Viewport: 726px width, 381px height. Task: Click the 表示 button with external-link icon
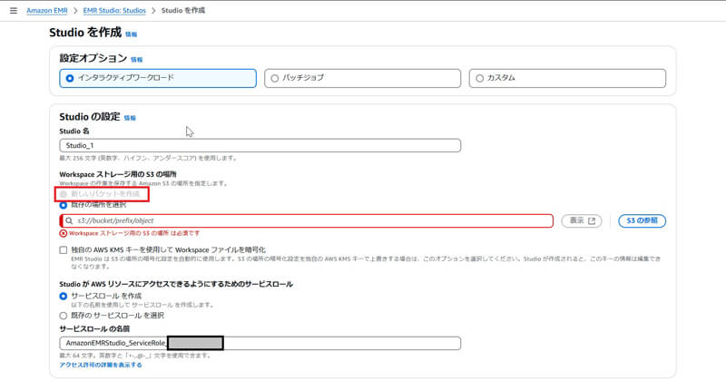tap(582, 220)
